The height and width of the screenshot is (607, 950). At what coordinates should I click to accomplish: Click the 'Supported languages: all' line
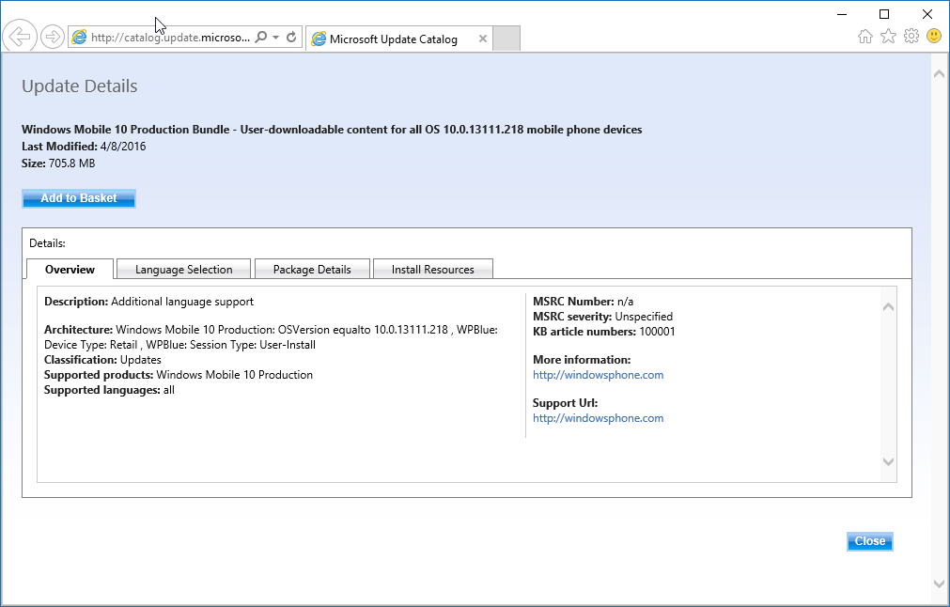[x=109, y=390]
